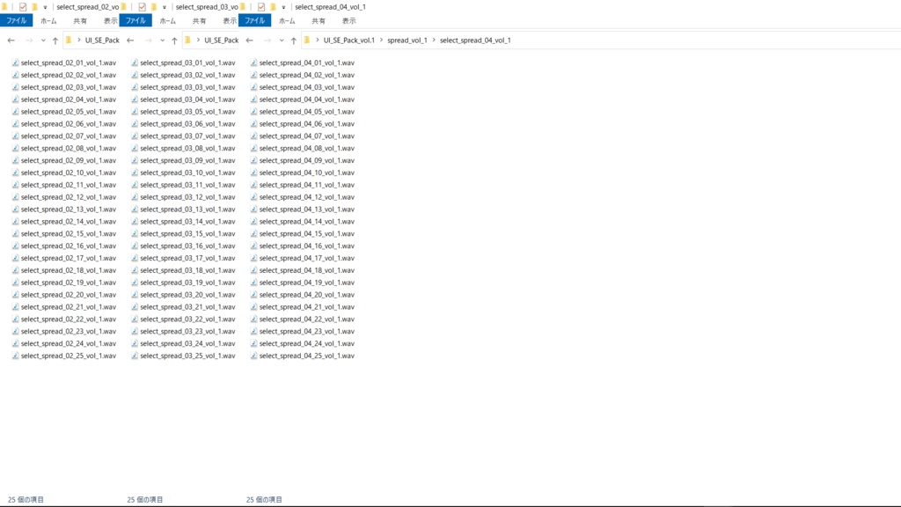The height and width of the screenshot is (507, 901).
Task: Go back in the select_spread_03 window
Action: pyautogui.click(x=130, y=40)
